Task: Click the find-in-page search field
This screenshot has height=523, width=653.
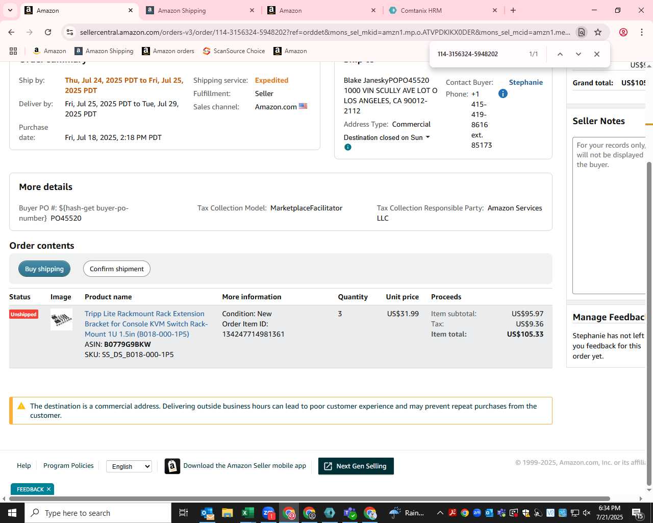Action: point(480,54)
